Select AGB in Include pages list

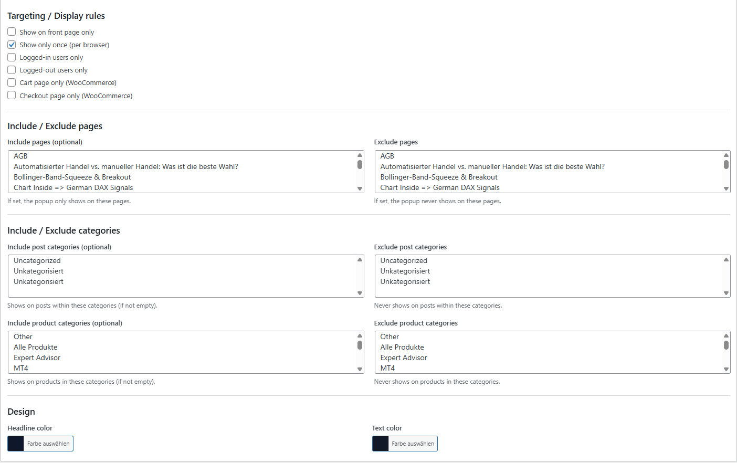point(20,156)
